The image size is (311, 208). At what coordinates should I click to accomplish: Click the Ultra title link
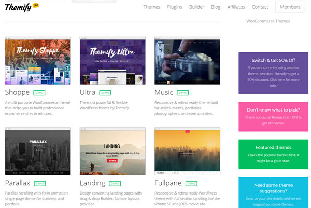tap(88, 92)
